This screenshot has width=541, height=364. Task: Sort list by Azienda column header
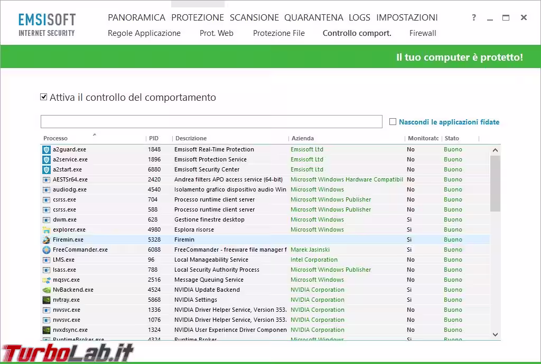pos(303,138)
